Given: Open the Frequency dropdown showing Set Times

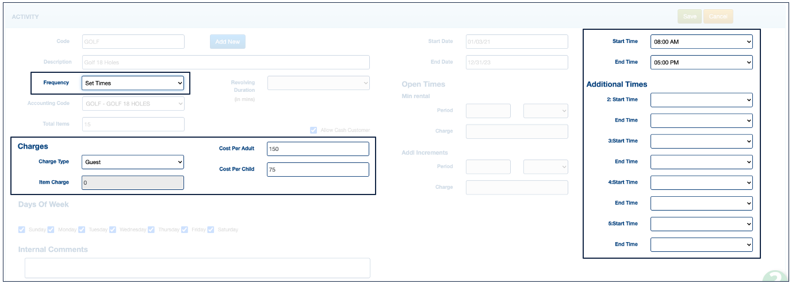Looking at the screenshot, I should tap(133, 83).
